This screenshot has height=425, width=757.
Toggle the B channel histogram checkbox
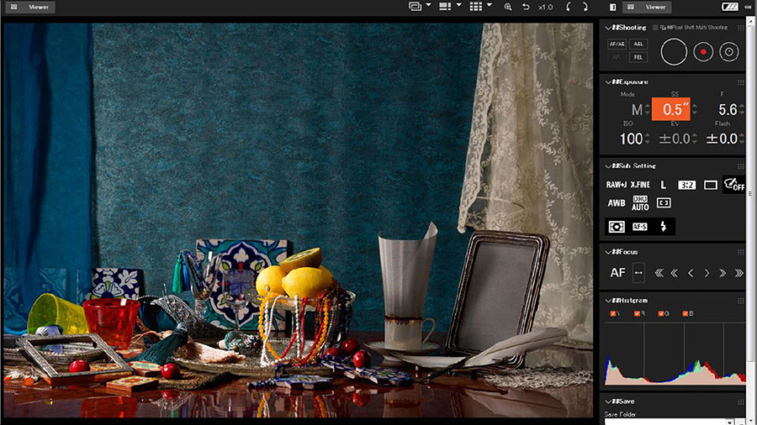tap(686, 314)
